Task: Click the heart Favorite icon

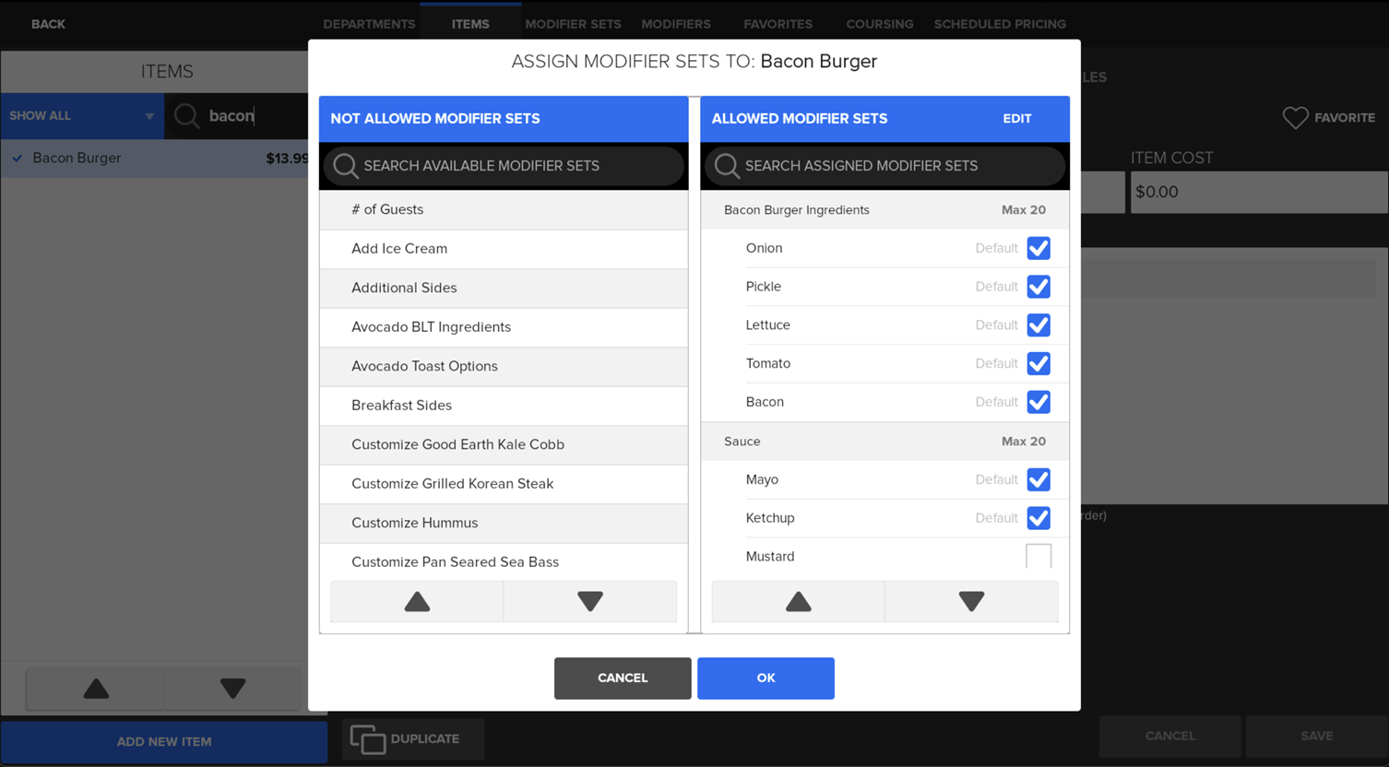Action: point(1295,118)
